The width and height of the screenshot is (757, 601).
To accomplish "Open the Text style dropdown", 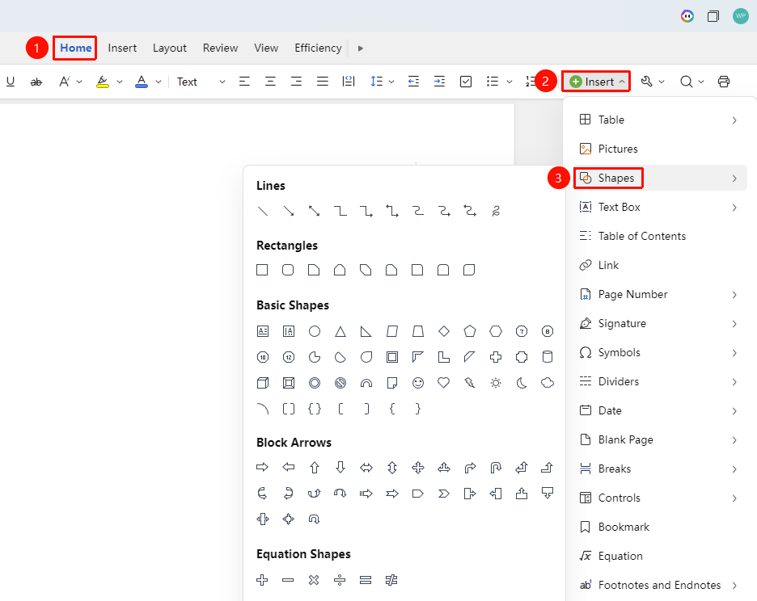I will tap(201, 82).
